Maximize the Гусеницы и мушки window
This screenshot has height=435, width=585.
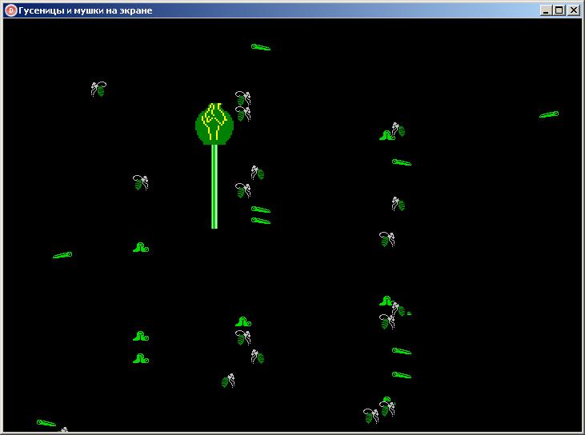click(559, 10)
